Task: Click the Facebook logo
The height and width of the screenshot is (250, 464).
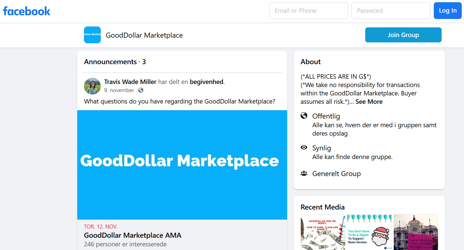Action: click(x=27, y=11)
